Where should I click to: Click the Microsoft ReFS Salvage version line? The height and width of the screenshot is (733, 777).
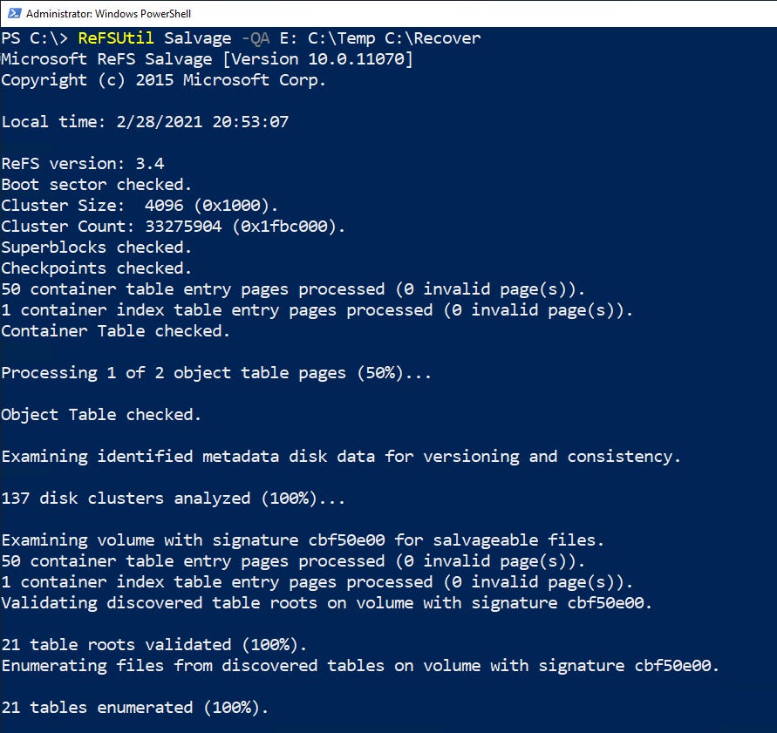207,59
